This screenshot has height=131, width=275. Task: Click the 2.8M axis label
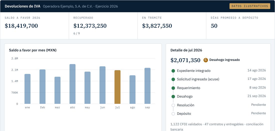click(15, 58)
